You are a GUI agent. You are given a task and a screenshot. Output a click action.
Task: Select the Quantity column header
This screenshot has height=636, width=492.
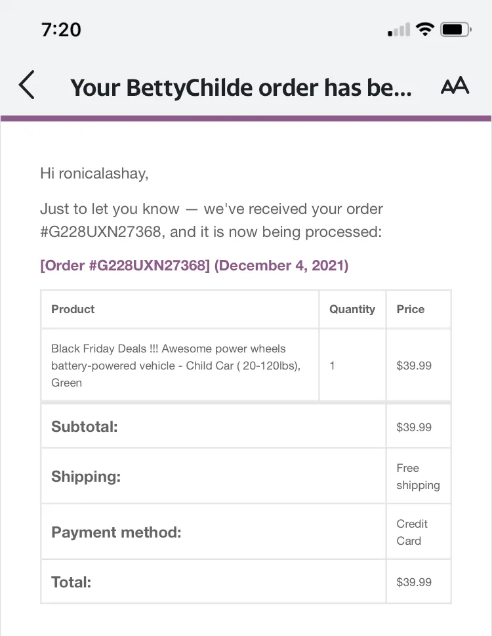pyautogui.click(x=352, y=309)
